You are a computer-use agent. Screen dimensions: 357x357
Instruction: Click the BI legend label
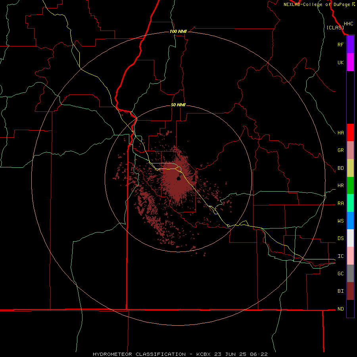tap(340, 291)
